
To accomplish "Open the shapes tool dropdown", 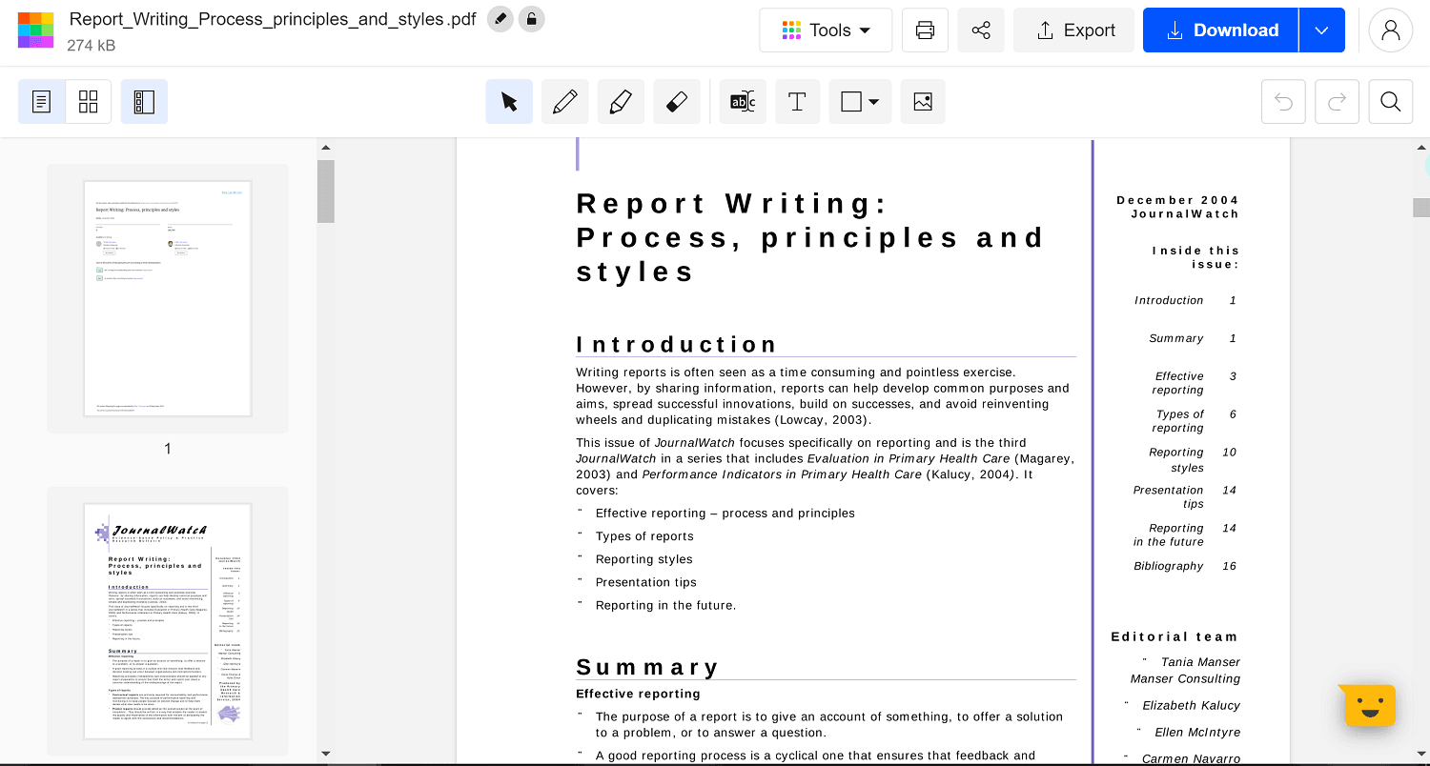I will click(861, 102).
